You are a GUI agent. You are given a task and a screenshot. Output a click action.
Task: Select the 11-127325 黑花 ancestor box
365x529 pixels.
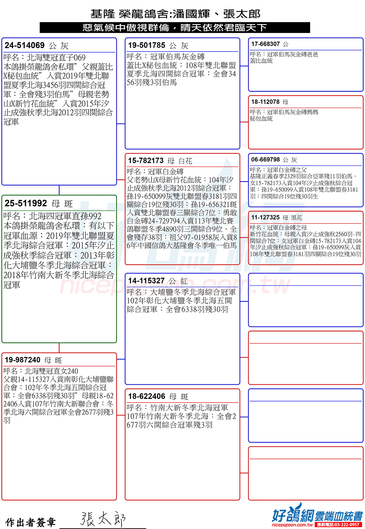[x=306, y=237]
